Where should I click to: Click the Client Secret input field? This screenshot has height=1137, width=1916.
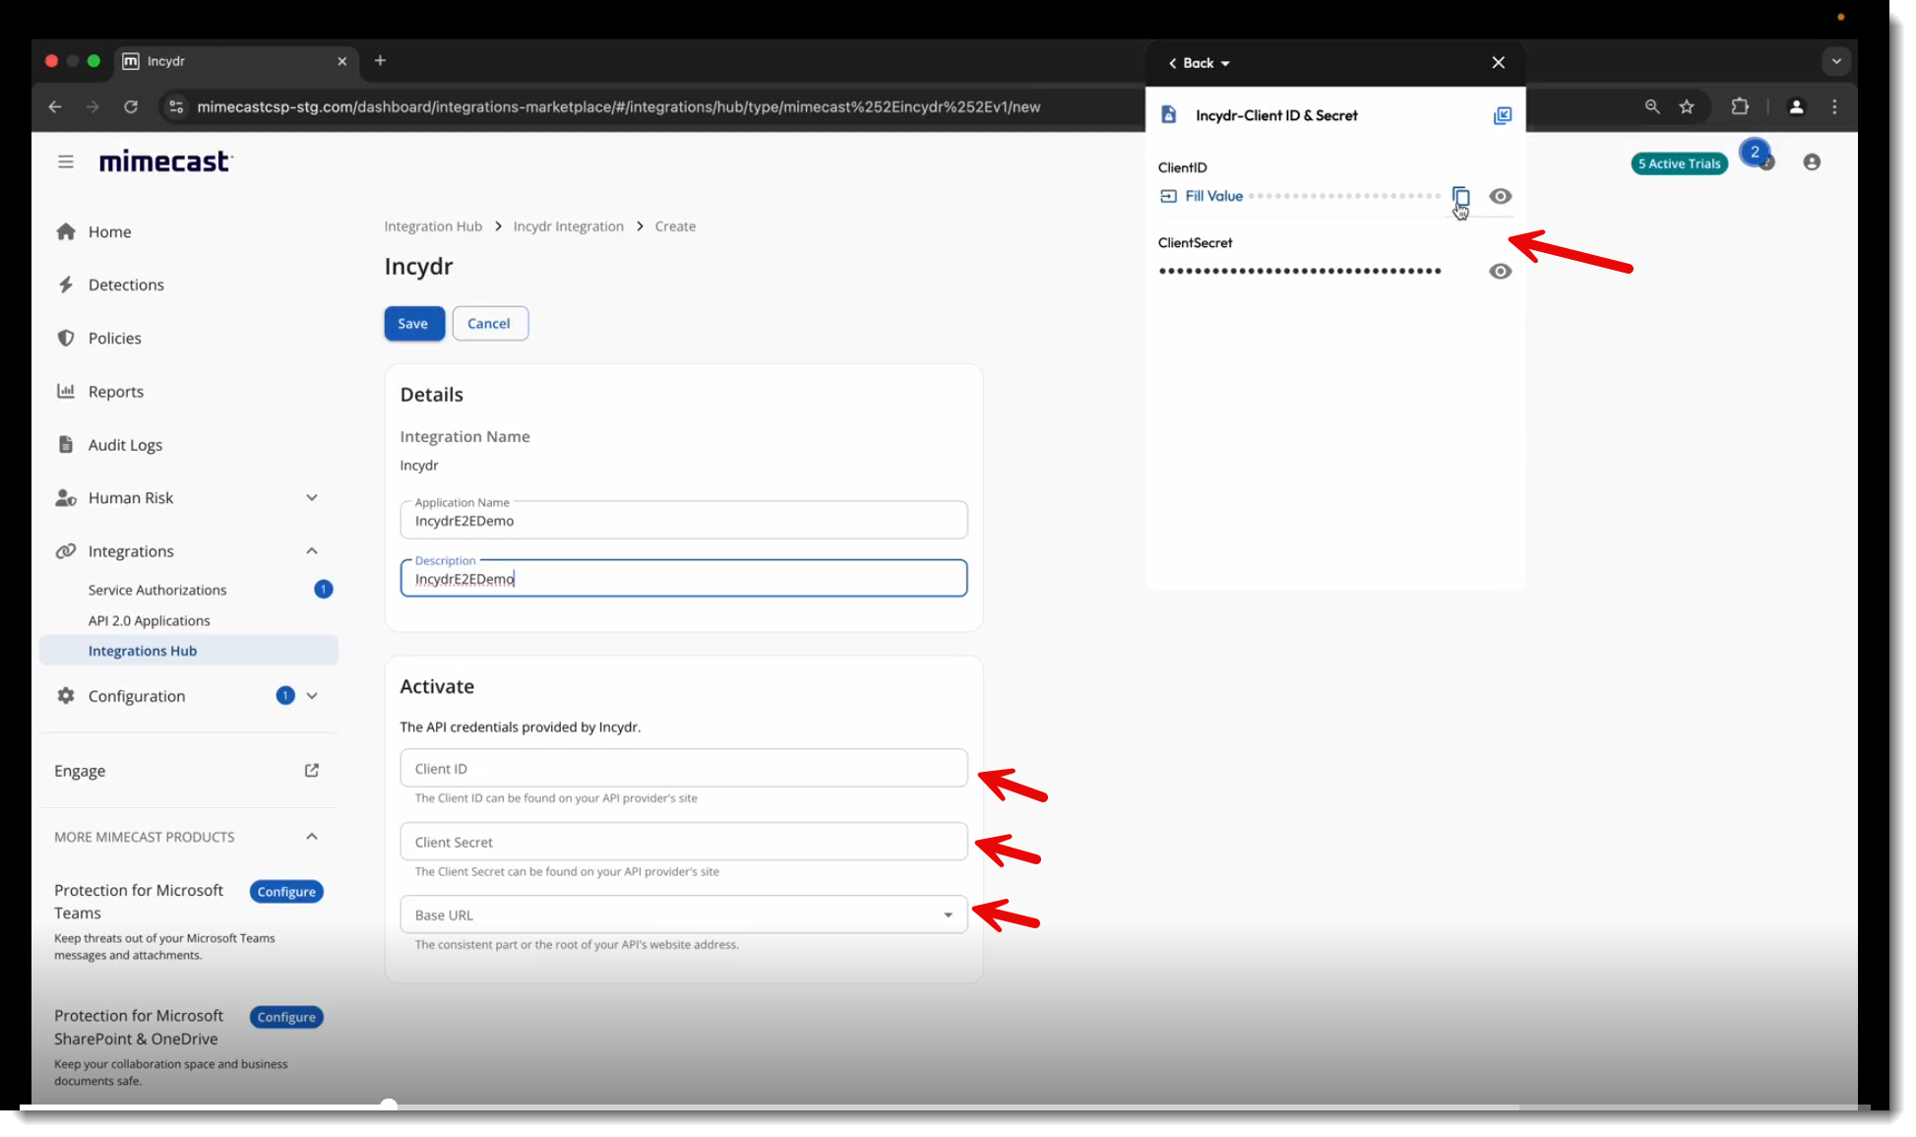tap(683, 842)
